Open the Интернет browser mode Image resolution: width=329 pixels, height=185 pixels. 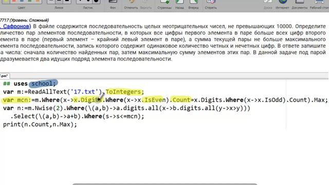pos(282,5)
